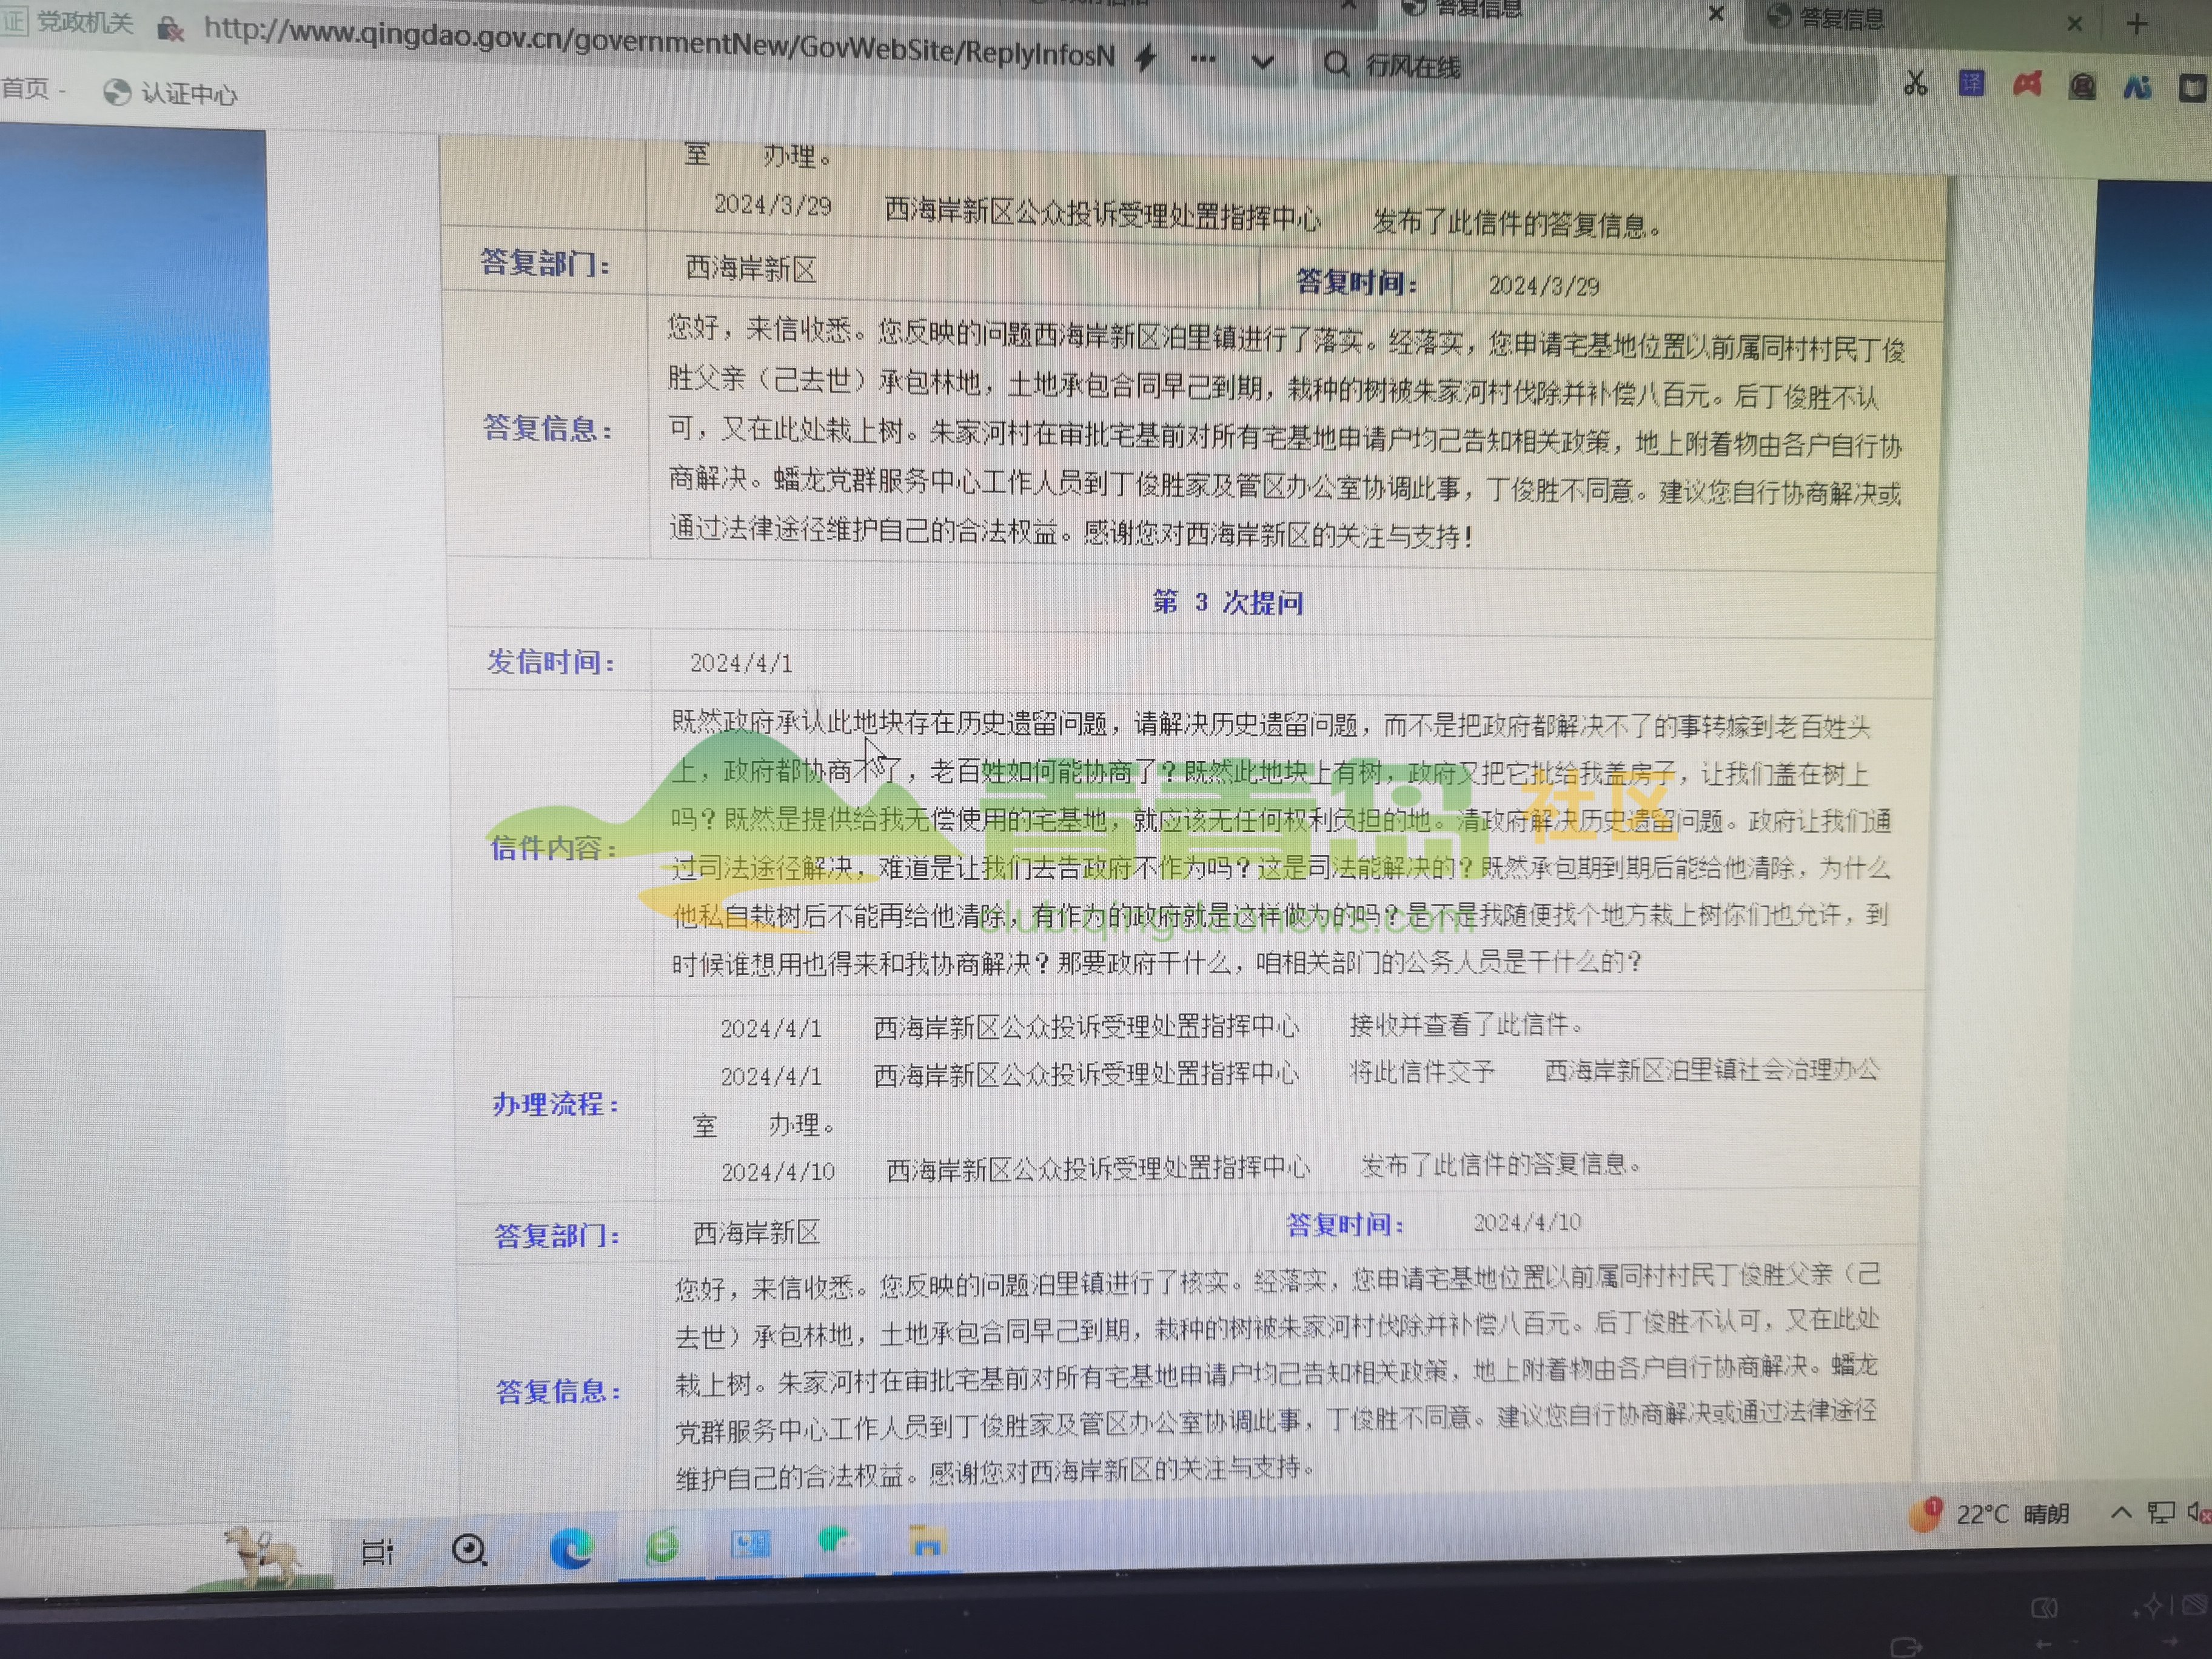This screenshot has height=1659, width=2212.
Task: Click the blue AI assistant icon
Action: (x=2137, y=88)
